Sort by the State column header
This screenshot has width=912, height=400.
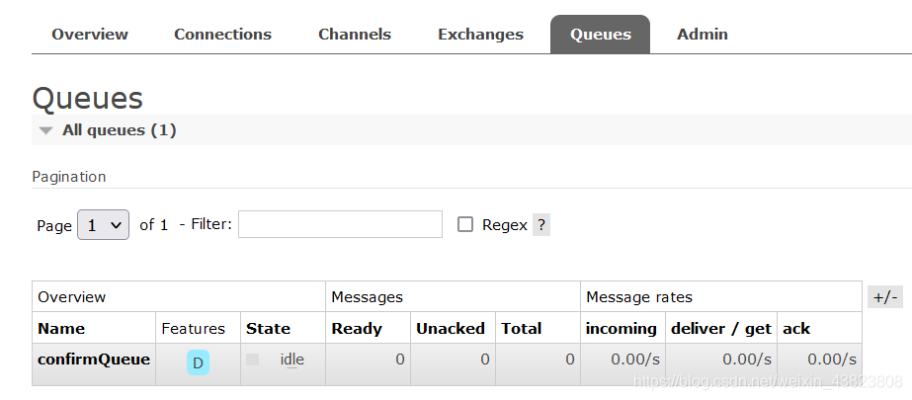point(268,328)
